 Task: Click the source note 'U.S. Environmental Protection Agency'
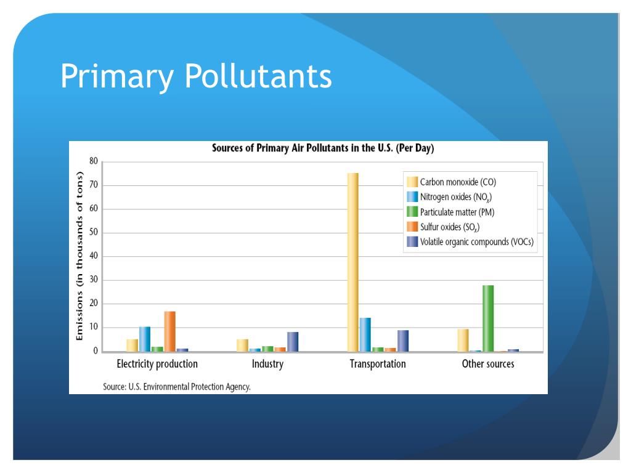click(x=190, y=387)
